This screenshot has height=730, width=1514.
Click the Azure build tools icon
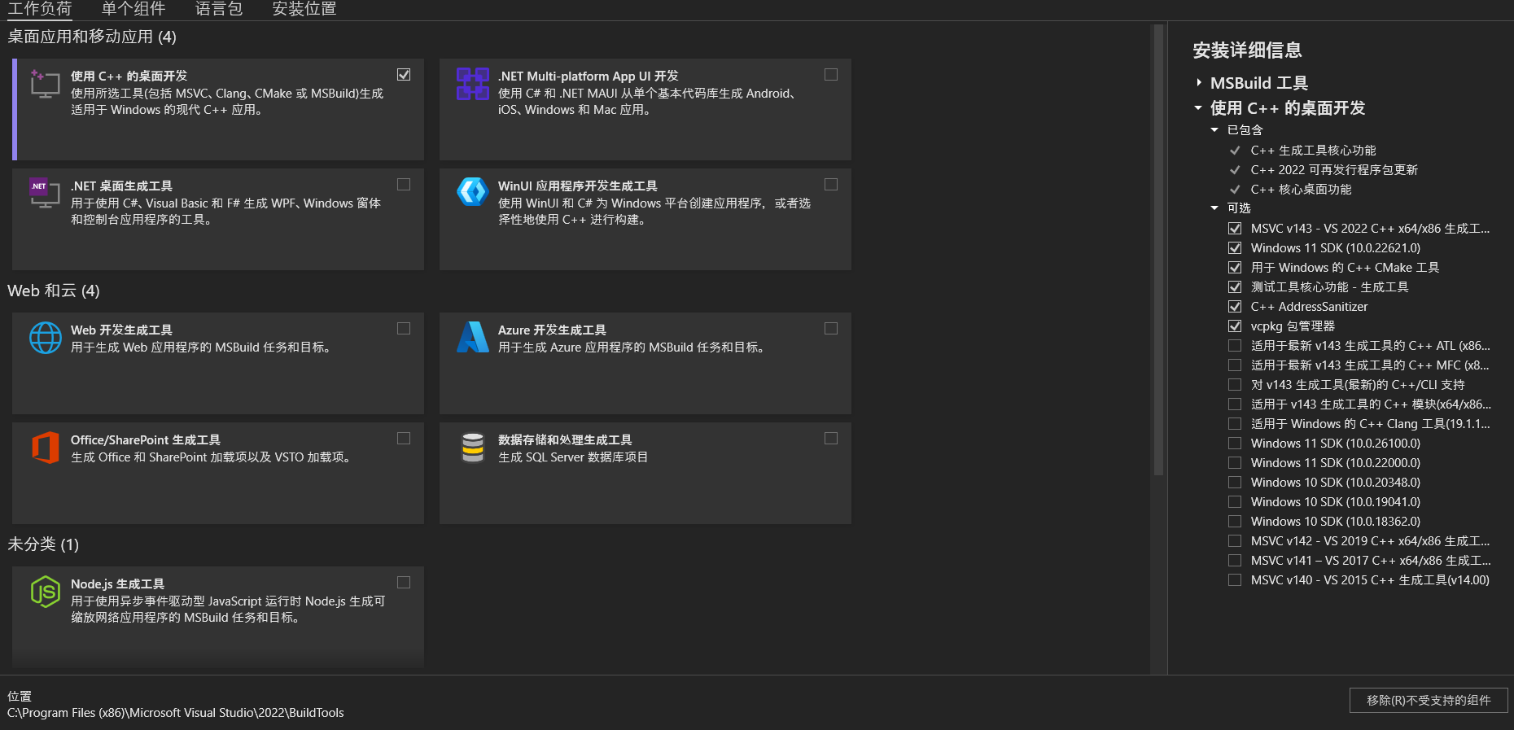[x=472, y=338]
